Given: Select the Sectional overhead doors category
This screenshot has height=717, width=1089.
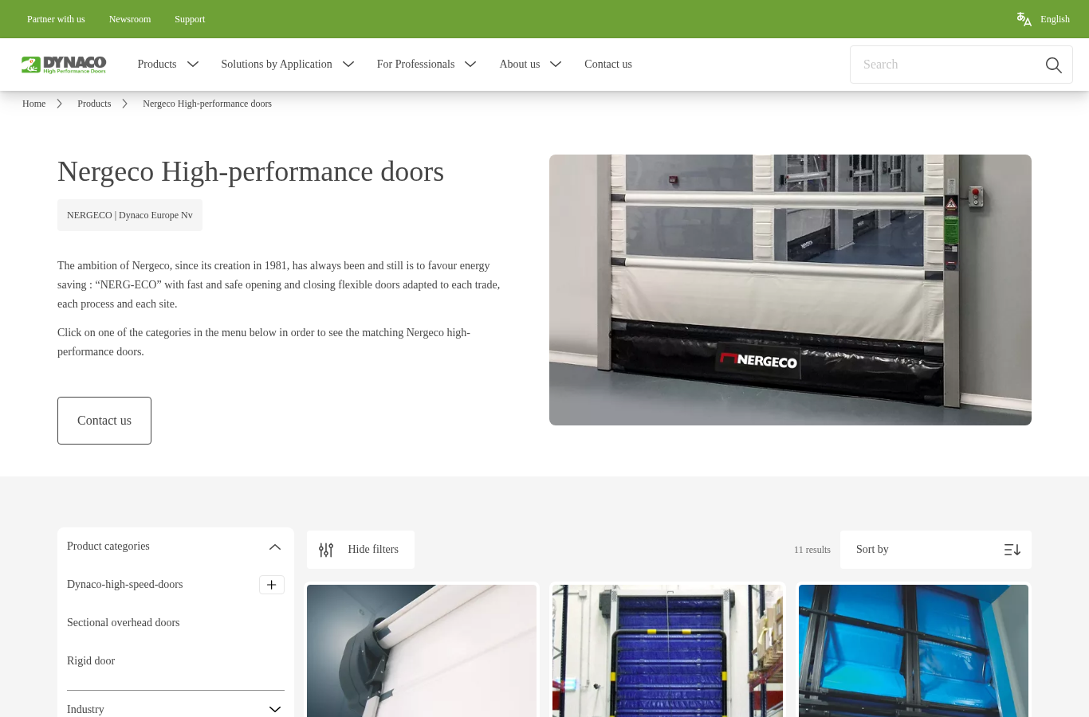Looking at the screenshot, I should (x=124, y=623).
